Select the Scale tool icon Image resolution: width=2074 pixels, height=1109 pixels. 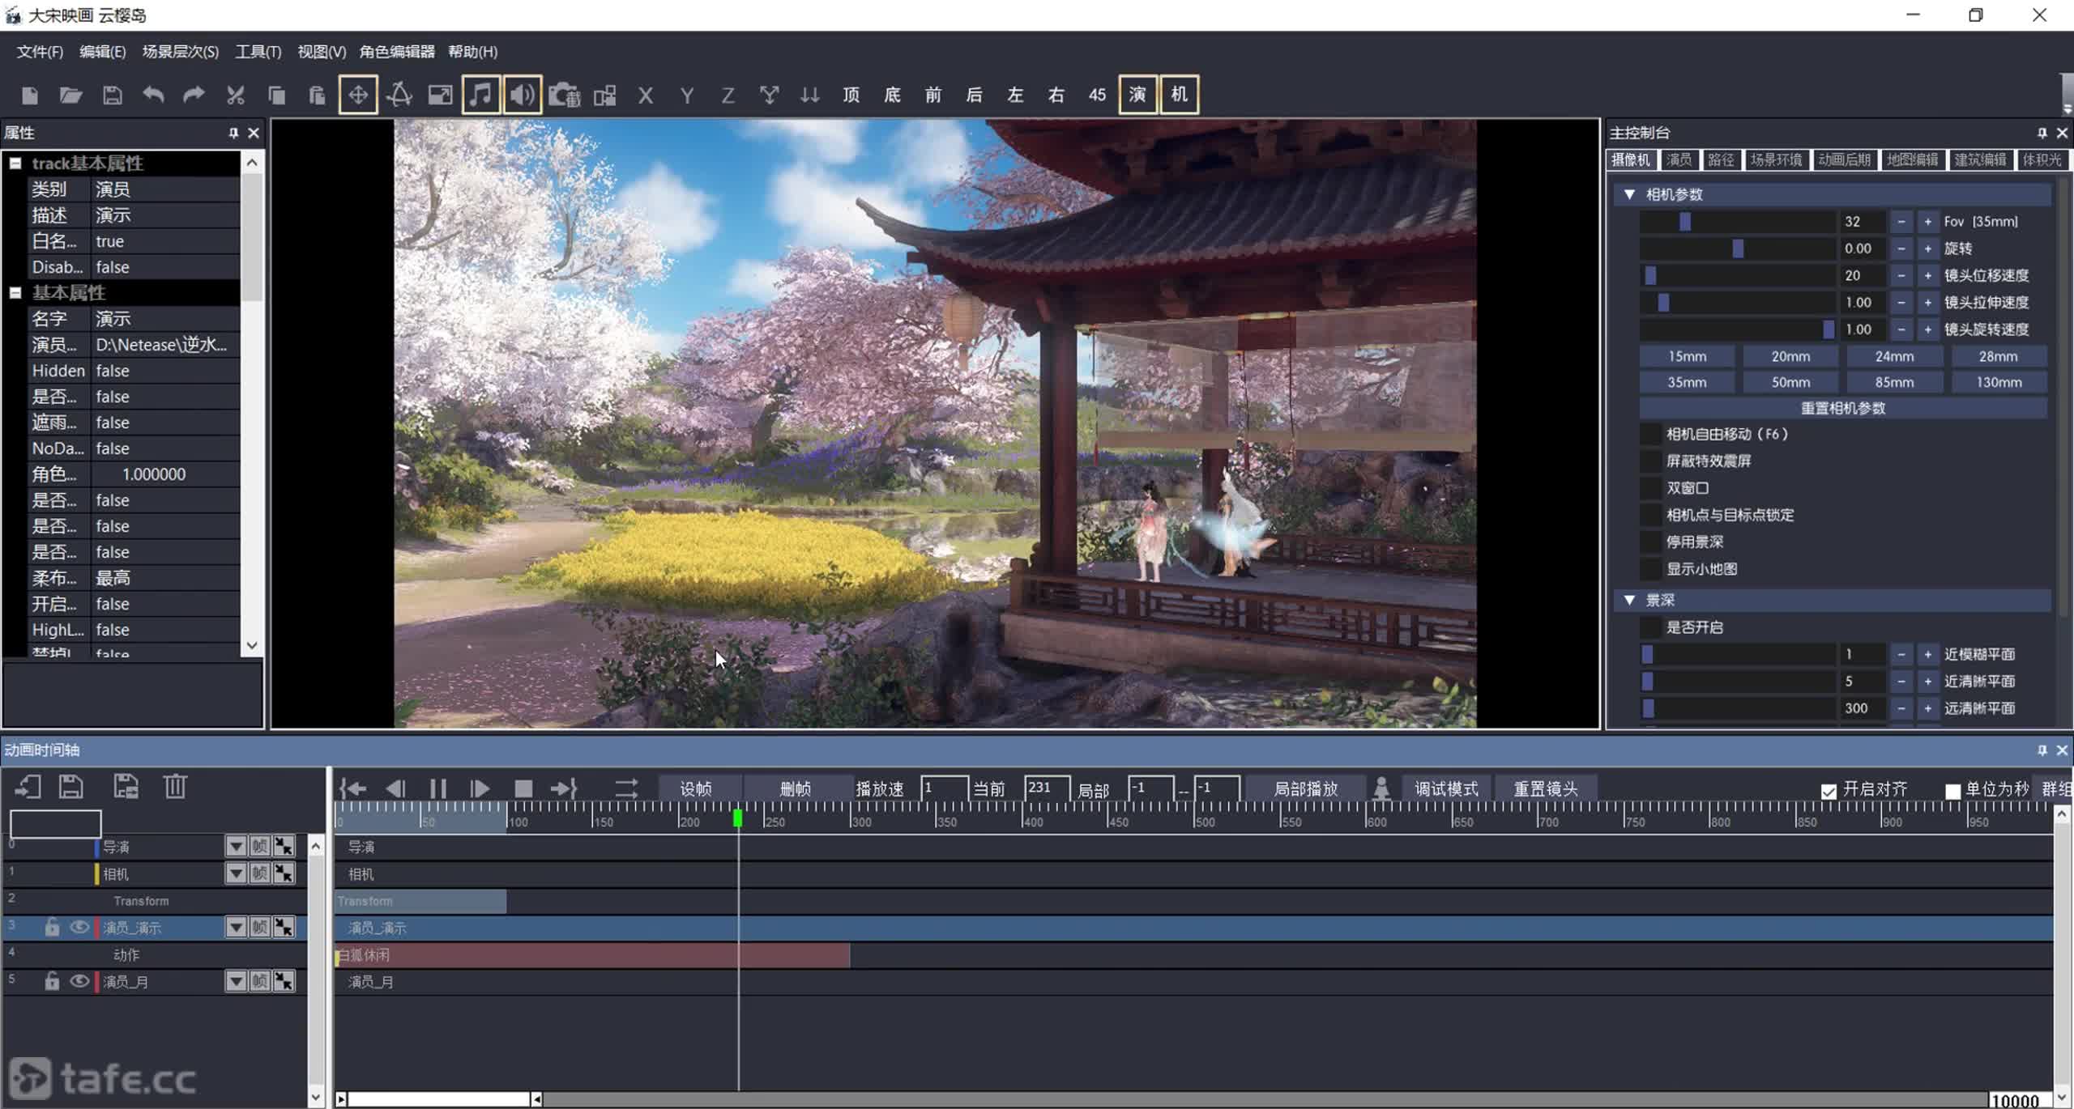point(440,96)
